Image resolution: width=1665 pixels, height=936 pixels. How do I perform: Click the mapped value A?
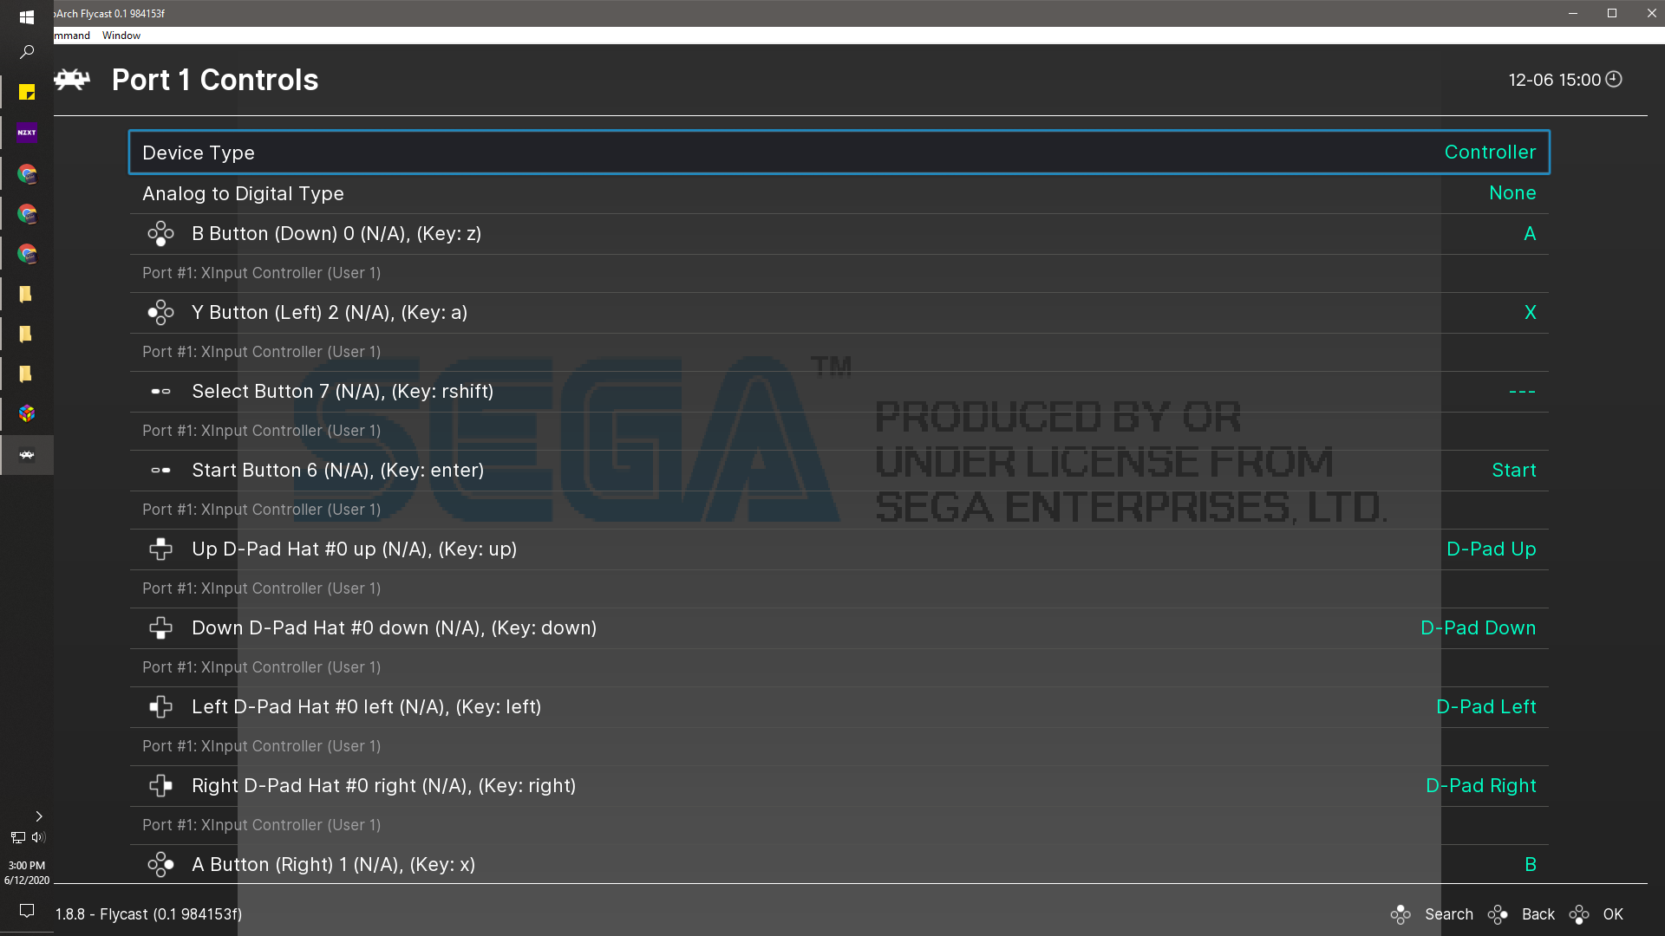(1530, 234)
